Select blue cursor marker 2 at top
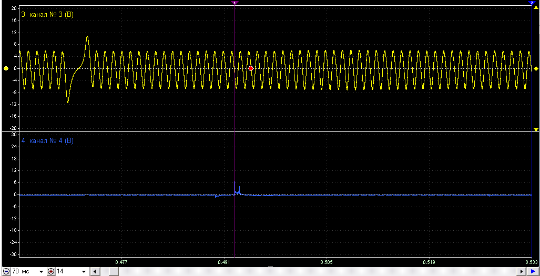Image resolution: width=540 pixels, height=276 pixels. 532,3
